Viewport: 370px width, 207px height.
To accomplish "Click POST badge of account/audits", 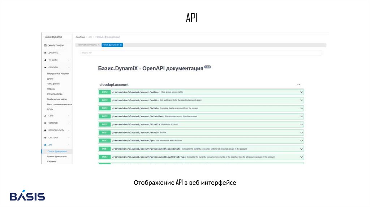I will 104,100.
